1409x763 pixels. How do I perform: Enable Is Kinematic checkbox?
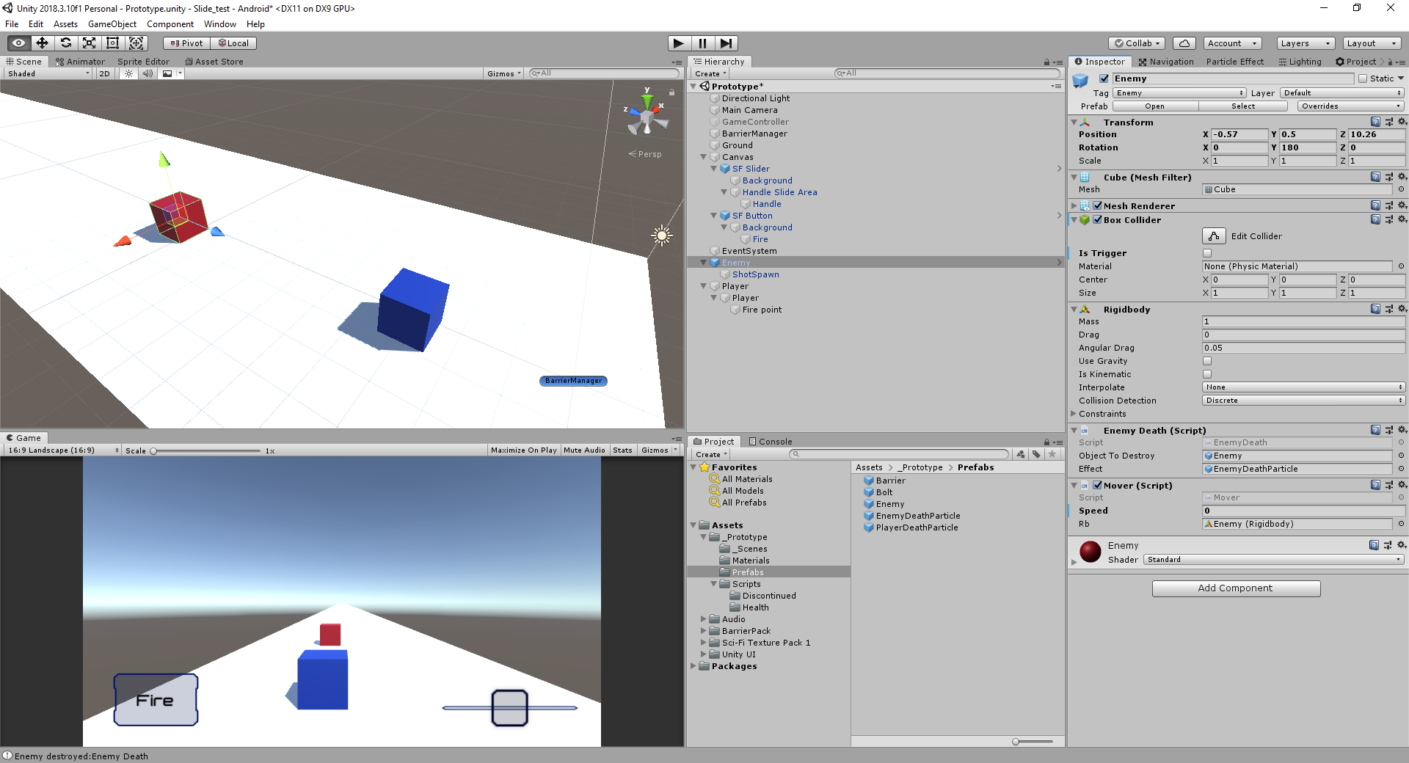click(x=1207, y=374)
